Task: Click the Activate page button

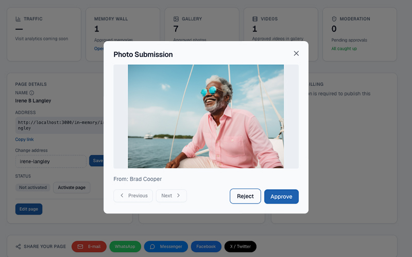Action: point(72,188)
